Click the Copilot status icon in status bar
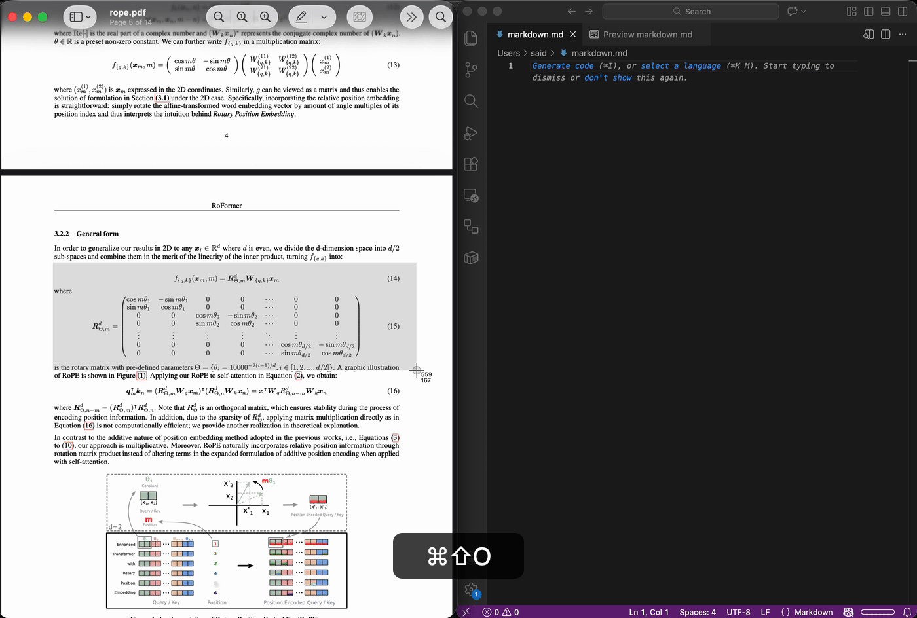This screenshot has height=618, width=917. point(848,612)
